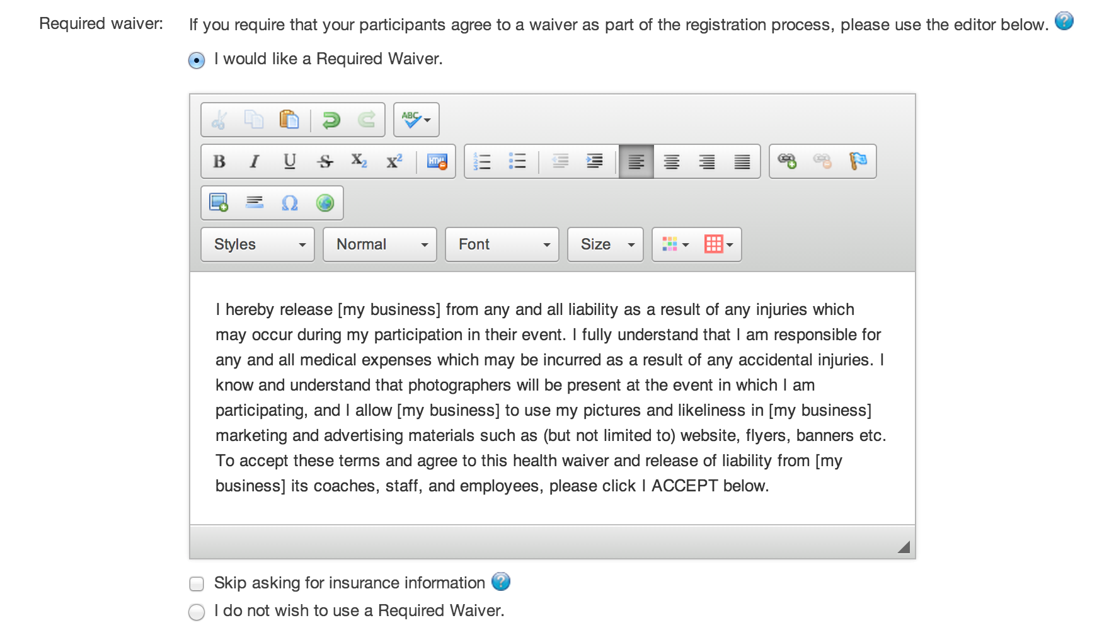The width and height of the screenshot is (1114, 635).
Task: Toggle strikethrough formatting
Action: coord(325,161)
